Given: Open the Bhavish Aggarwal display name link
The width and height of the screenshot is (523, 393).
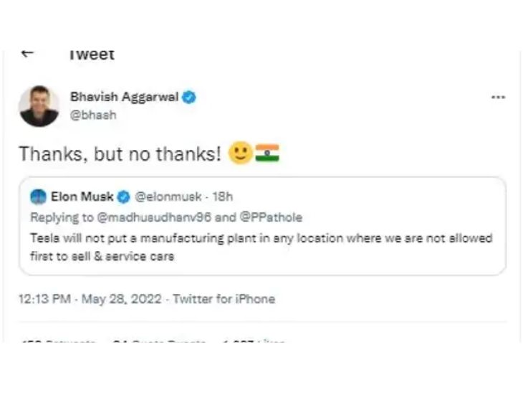Looking at the screenshot, I should [x=124, y=97].
